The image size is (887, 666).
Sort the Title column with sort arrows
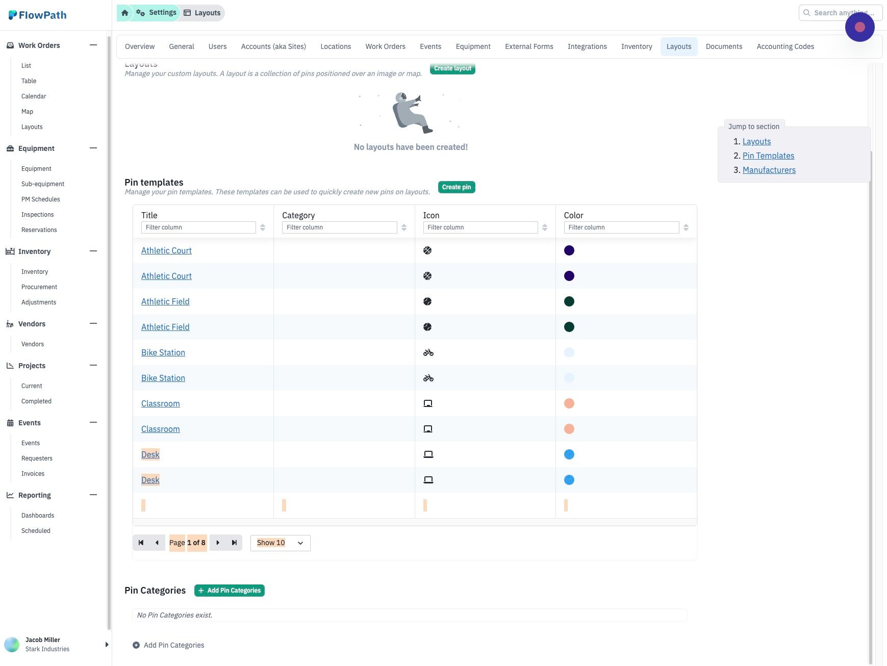(x=263, y=227)
